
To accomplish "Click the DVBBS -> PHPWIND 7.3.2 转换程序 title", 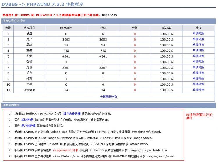I will coord(42,4).
